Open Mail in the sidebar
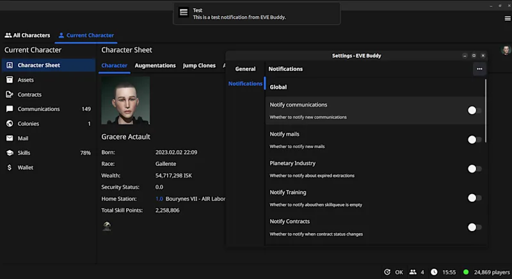This screenshot has height=279, width=512. pos(49,138)
